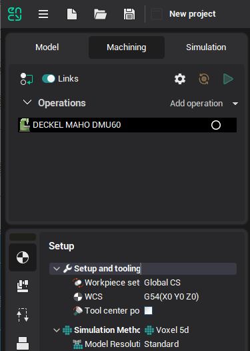Click the green machine icon on DECKEL MAHO row

(x=25, y=125)
